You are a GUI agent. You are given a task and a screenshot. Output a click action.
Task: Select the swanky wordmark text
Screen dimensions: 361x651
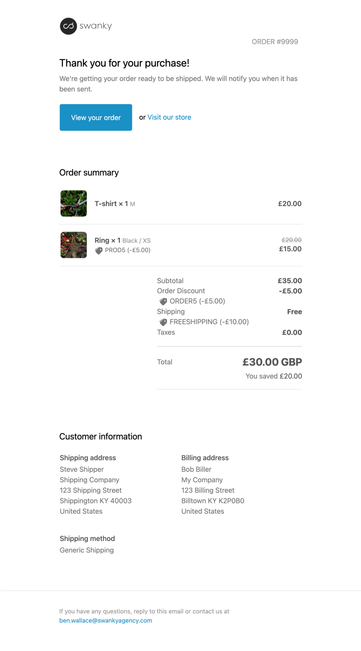tap(96, 26)
